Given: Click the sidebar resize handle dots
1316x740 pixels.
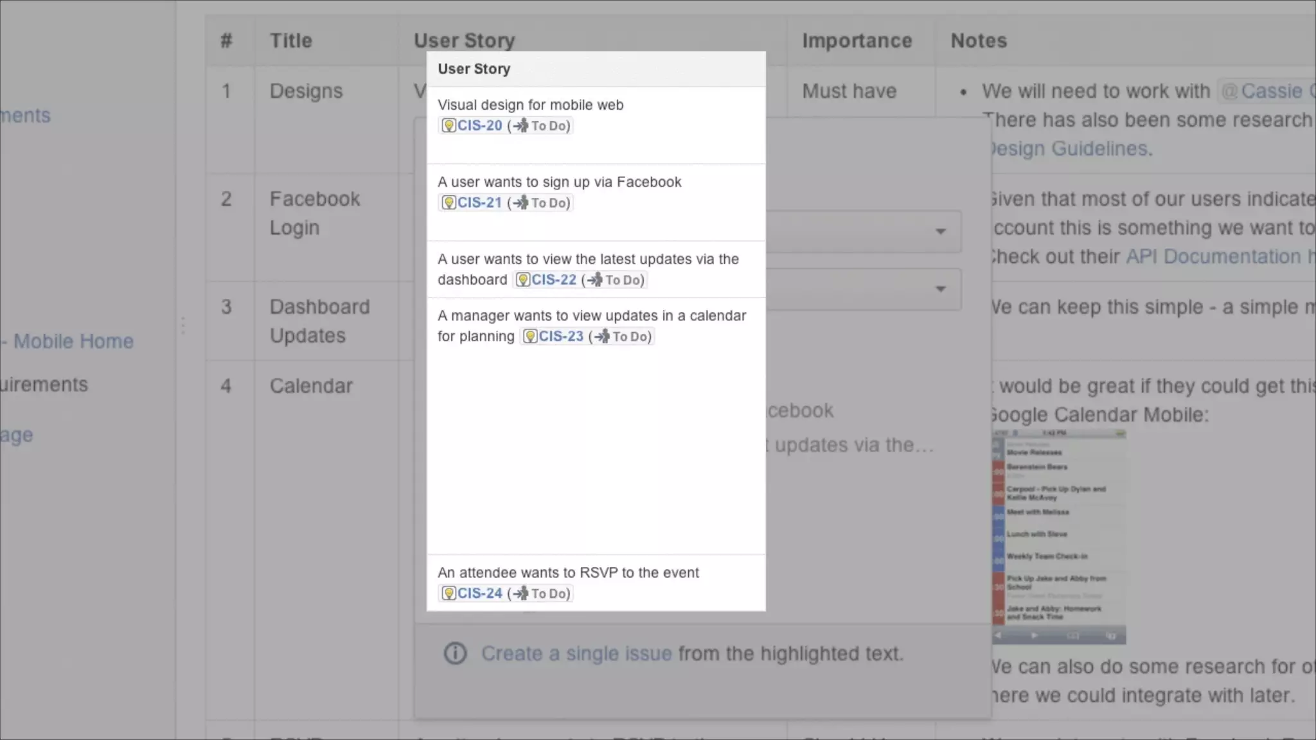Looking at the screenshot, I should tap(183, 326).
